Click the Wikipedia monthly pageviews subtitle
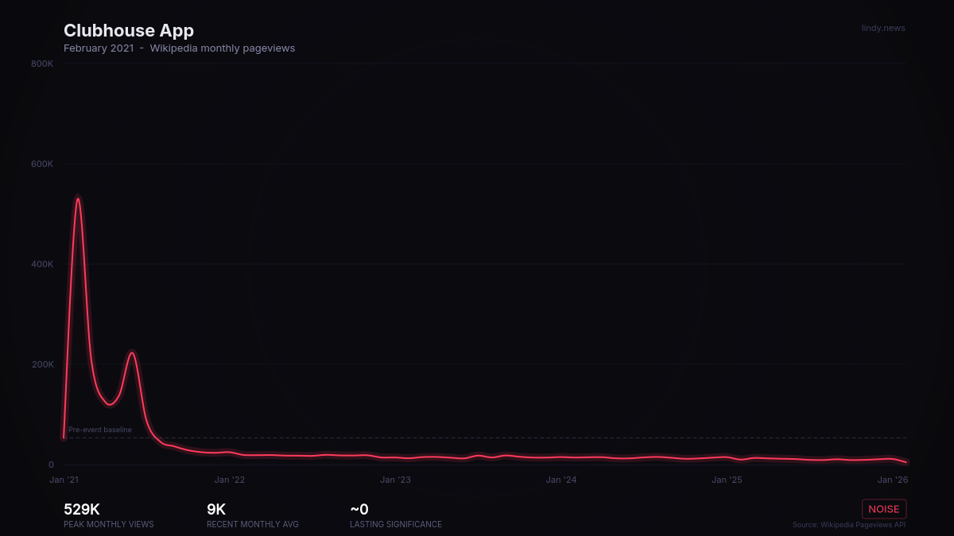Viewport: 954px width, 536px height. point(222,48)
